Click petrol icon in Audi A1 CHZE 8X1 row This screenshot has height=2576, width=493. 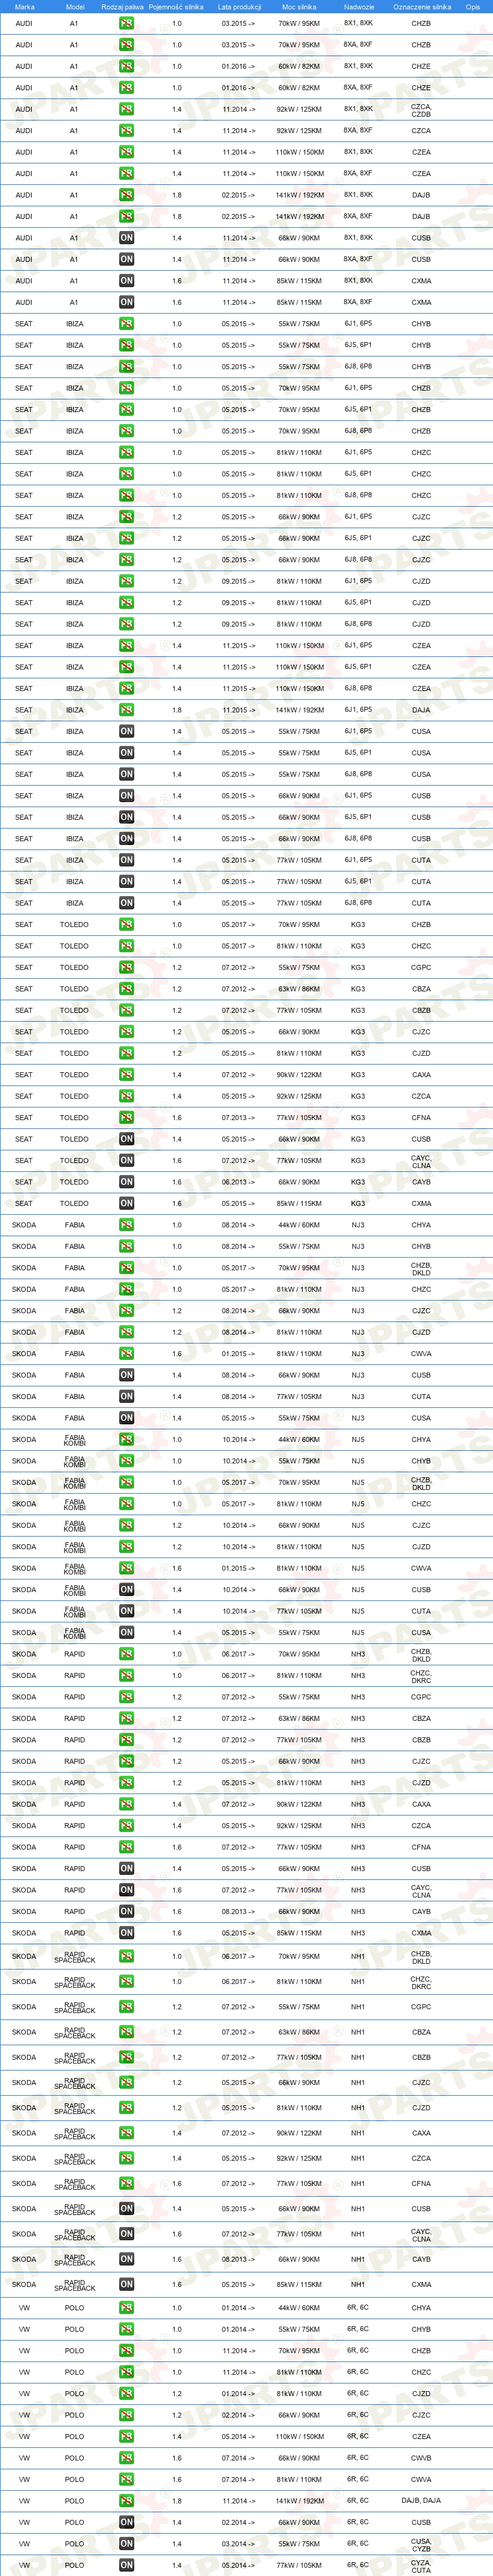click(126, 66)
